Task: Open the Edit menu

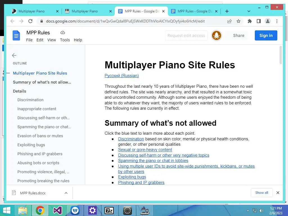Action: pos(40,40)
